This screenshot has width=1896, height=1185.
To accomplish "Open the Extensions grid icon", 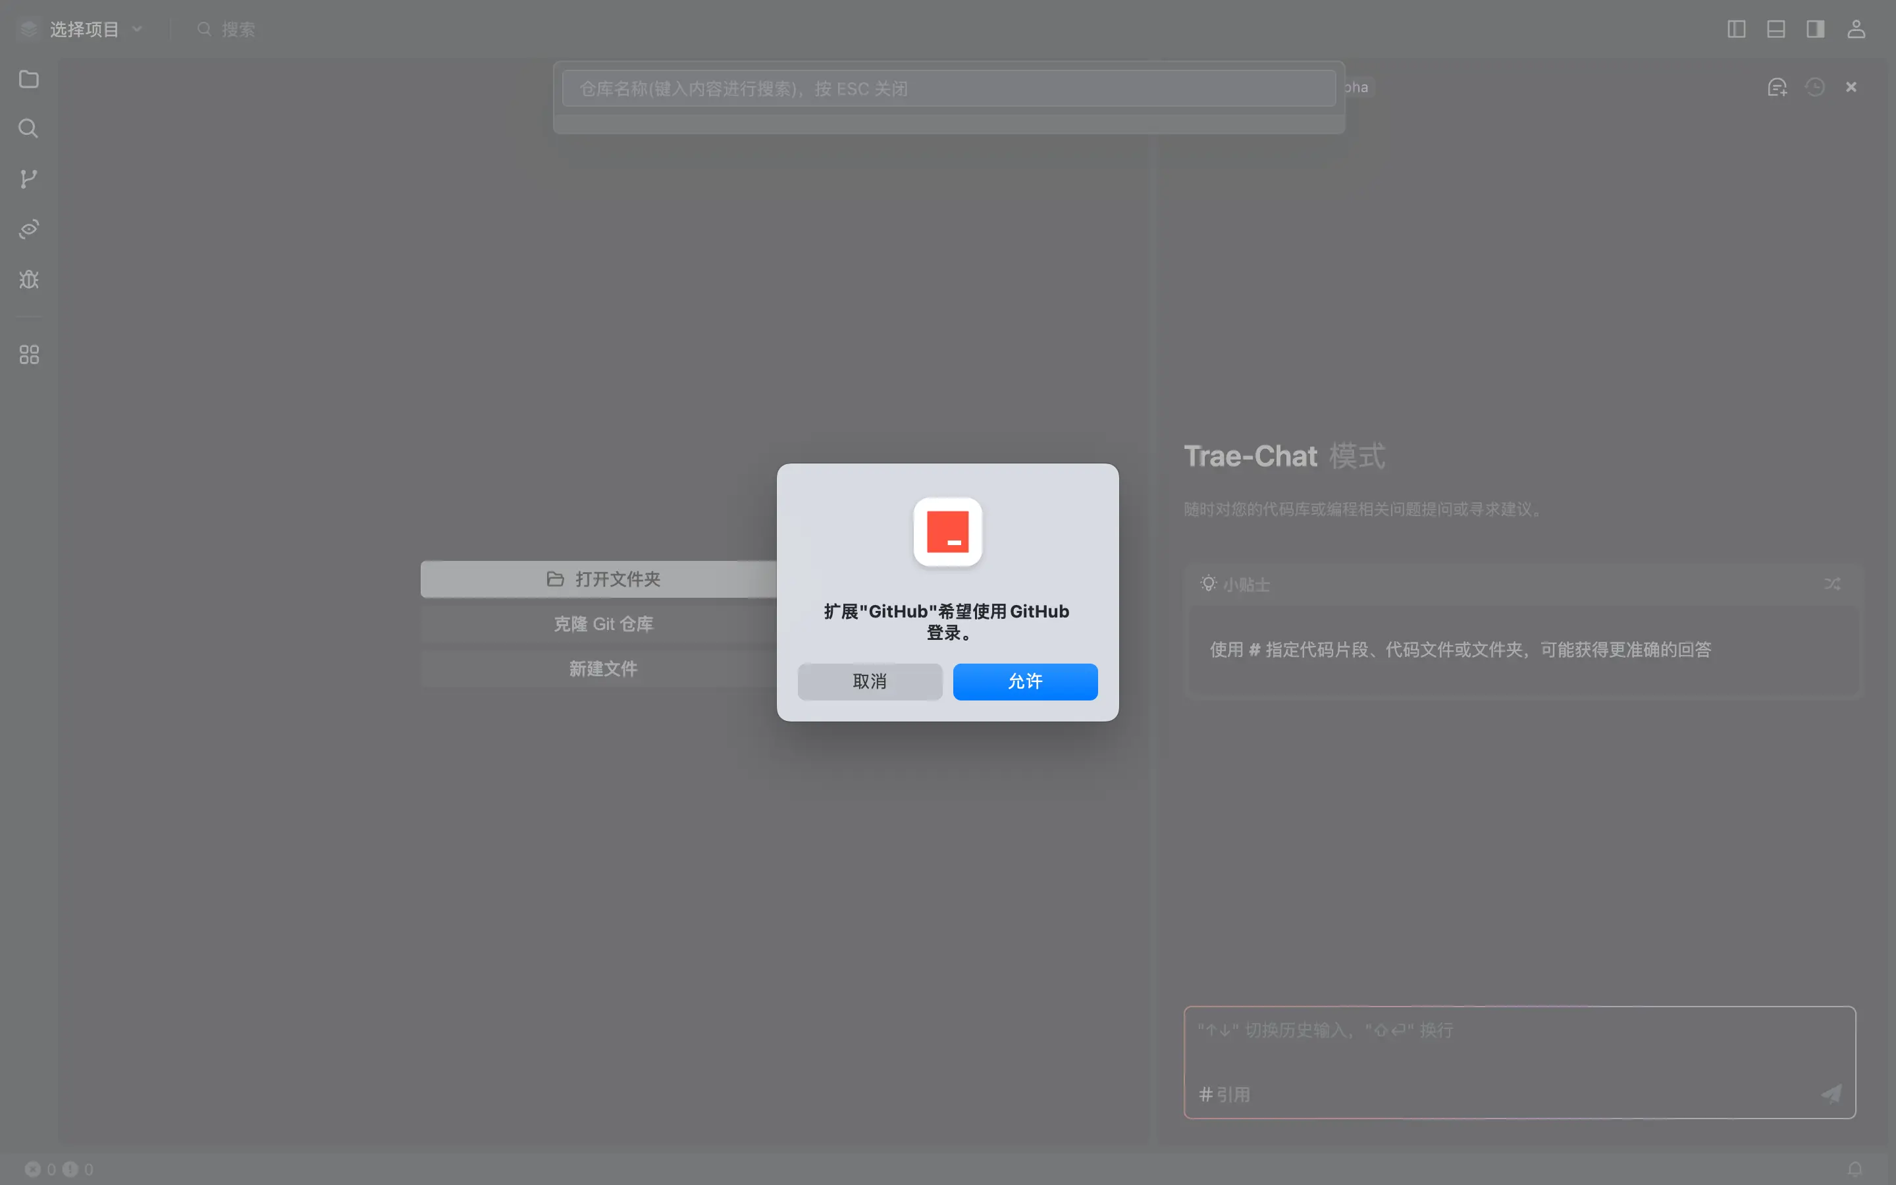I will click(29, 355).
